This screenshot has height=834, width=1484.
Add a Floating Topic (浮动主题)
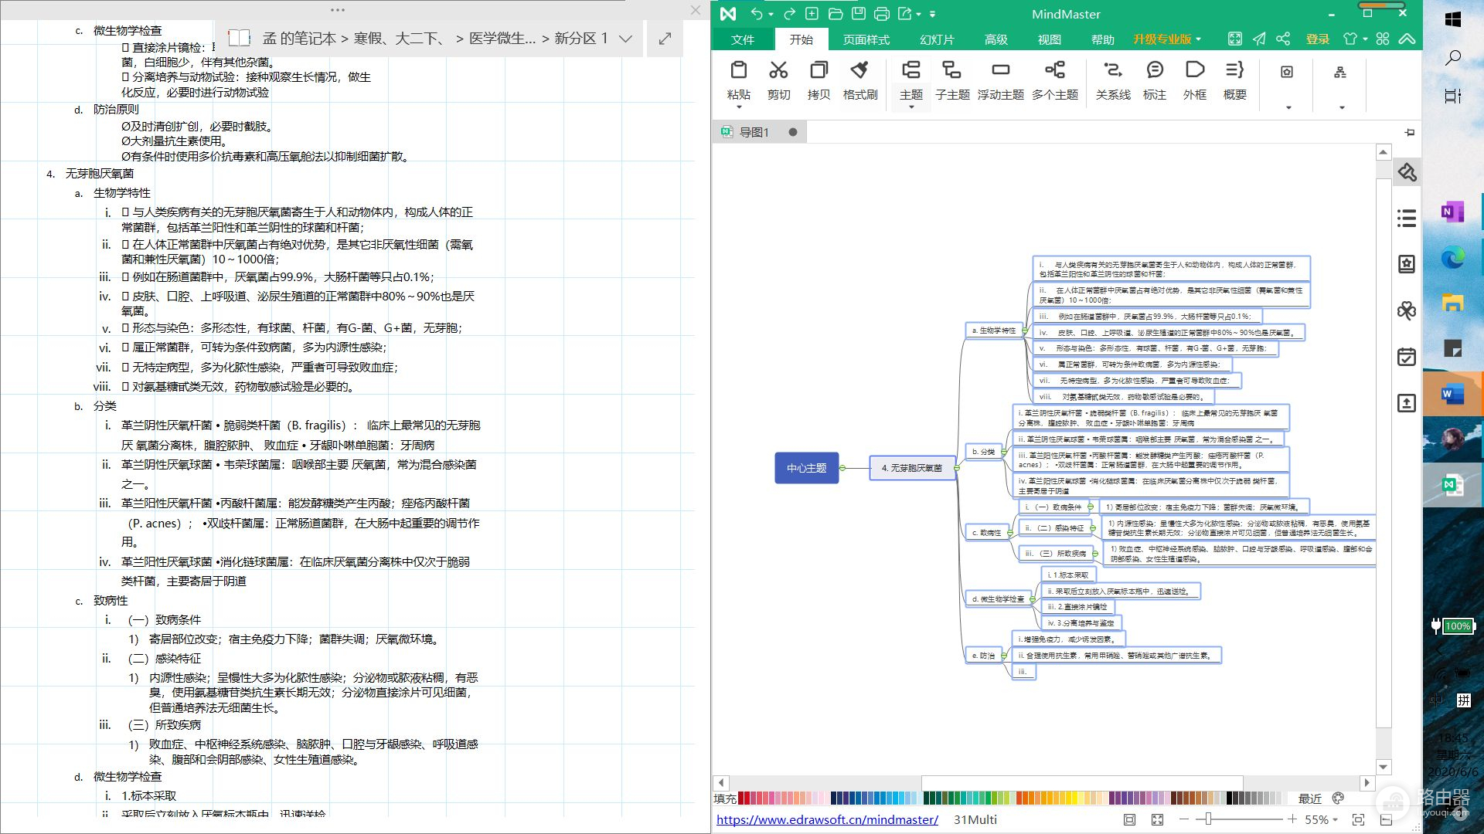pyautogui.click(x=1000, y=71)
